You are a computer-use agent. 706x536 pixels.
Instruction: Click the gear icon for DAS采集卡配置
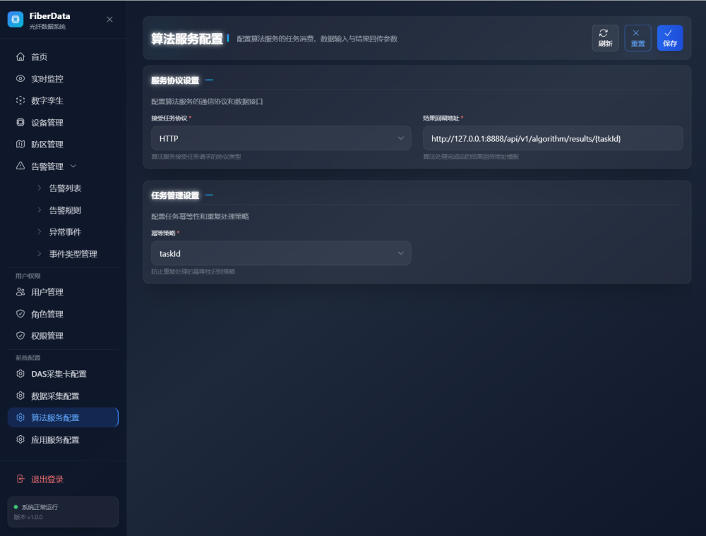point(20,374)
